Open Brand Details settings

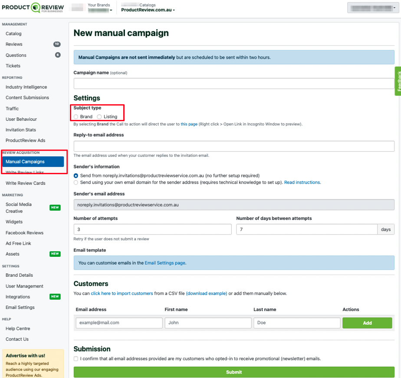click(x=19, y=275)
